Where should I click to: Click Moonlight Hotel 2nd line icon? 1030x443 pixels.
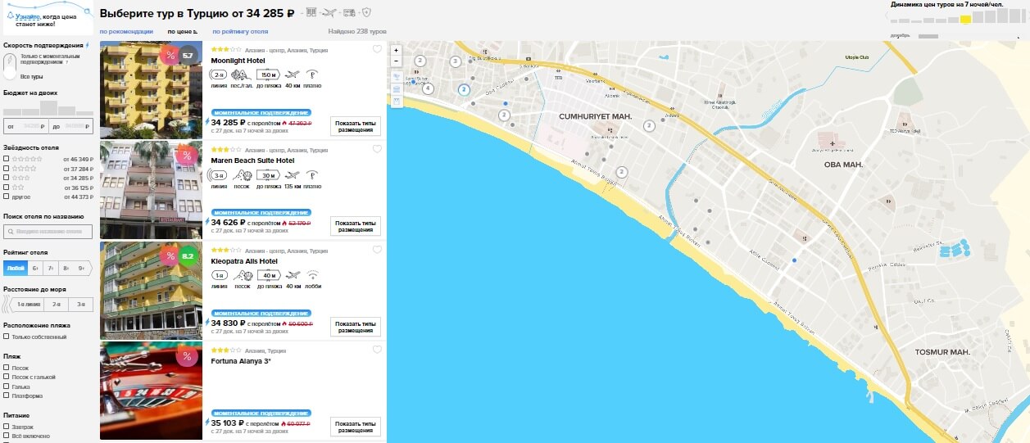[x=219, y=75]
